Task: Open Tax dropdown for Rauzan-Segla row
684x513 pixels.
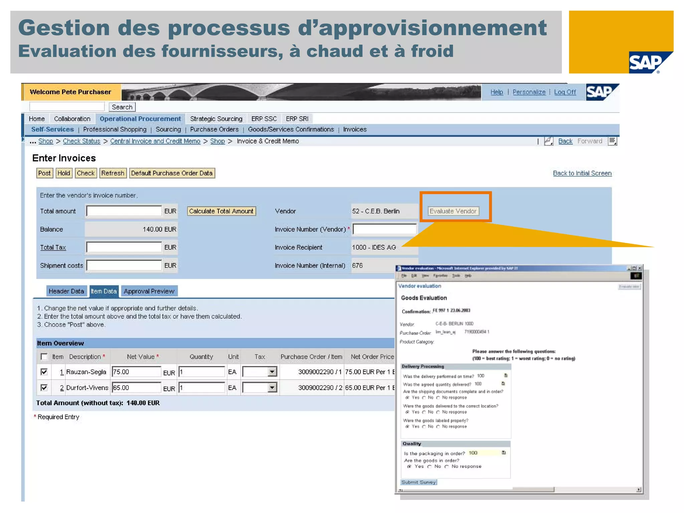Action: point(273,372)
